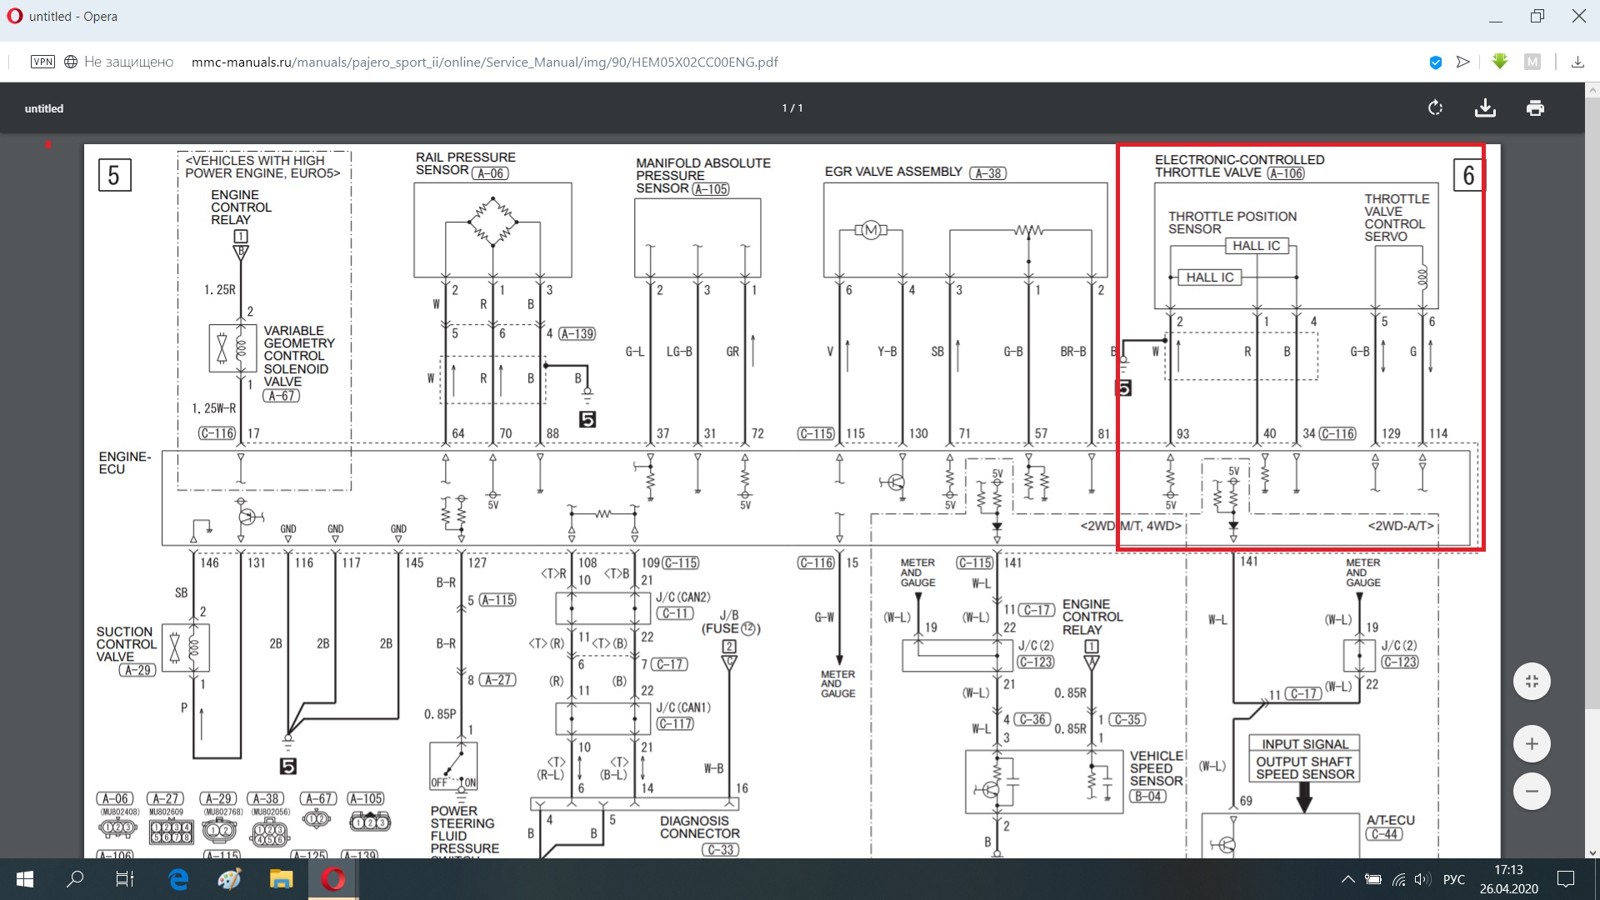Expand hidden system tray icons chevron
The image size is (1600, 900).
click(1347, 879)
